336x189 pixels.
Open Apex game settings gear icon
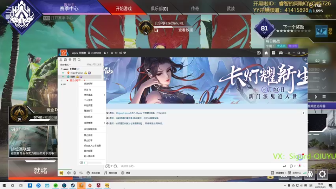[x=322, y=174]
